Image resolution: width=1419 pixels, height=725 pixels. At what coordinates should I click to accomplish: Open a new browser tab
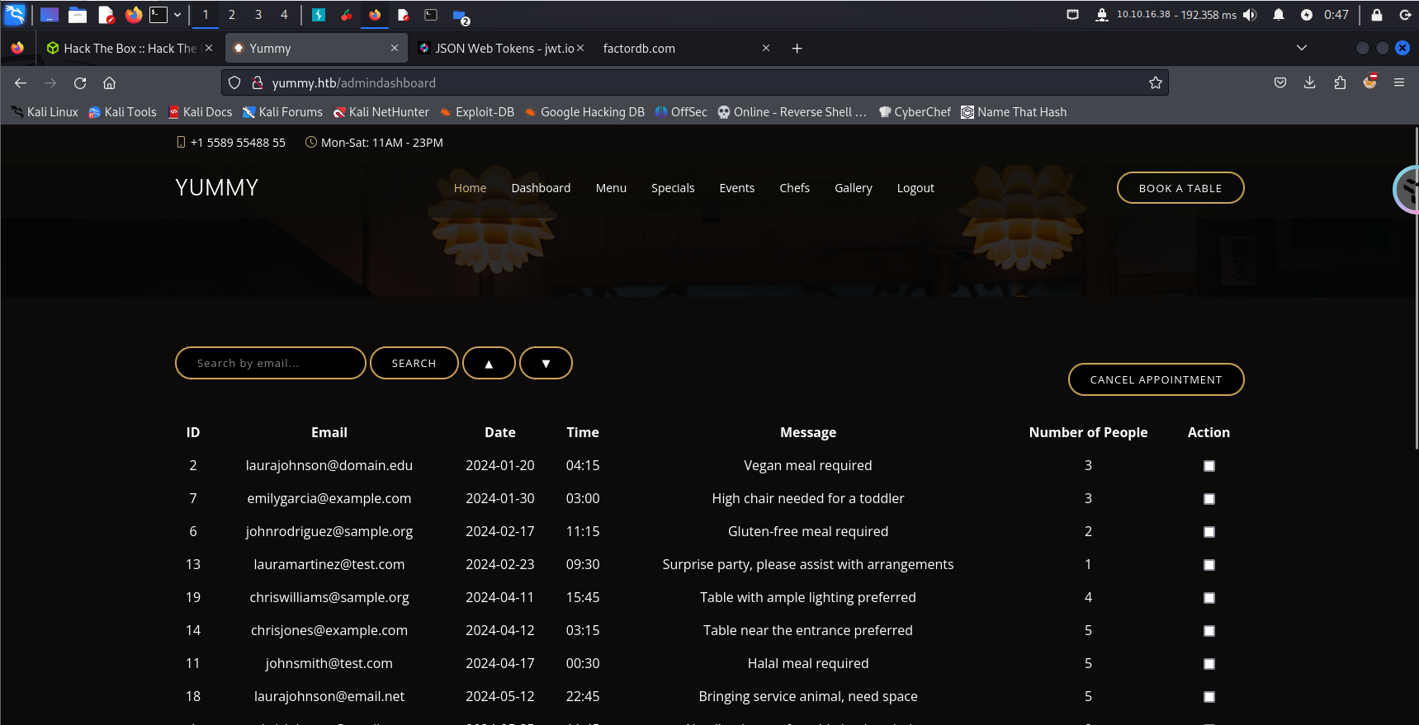point(797,49)
